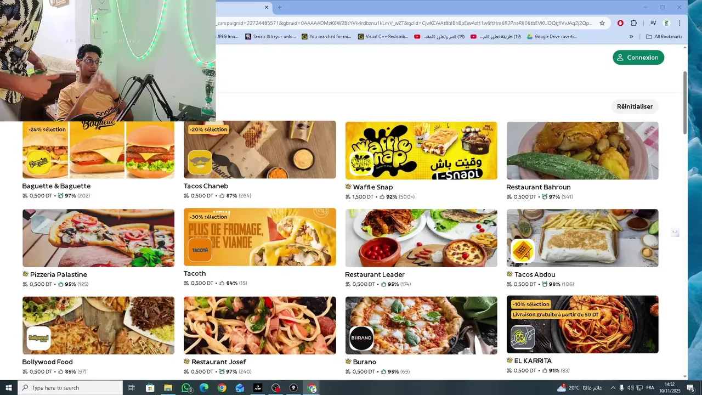Click the -24% sélection discount tag
Image resolution: width=702 pixels, height=395 pixels.
point(47,129)
